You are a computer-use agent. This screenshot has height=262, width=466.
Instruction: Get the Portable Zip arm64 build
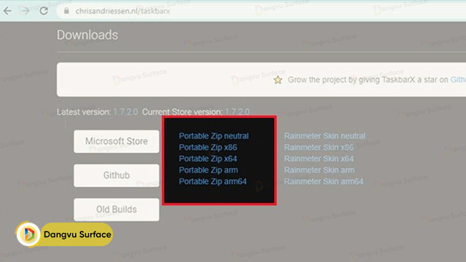213,182
